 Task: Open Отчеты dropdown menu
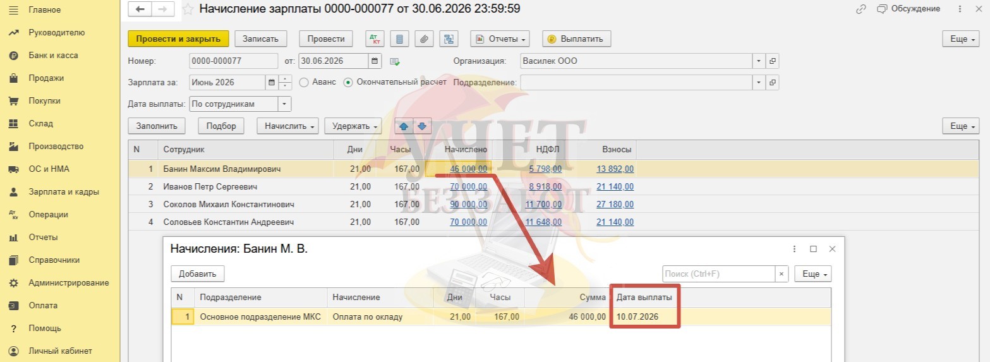tap(500, 39)
